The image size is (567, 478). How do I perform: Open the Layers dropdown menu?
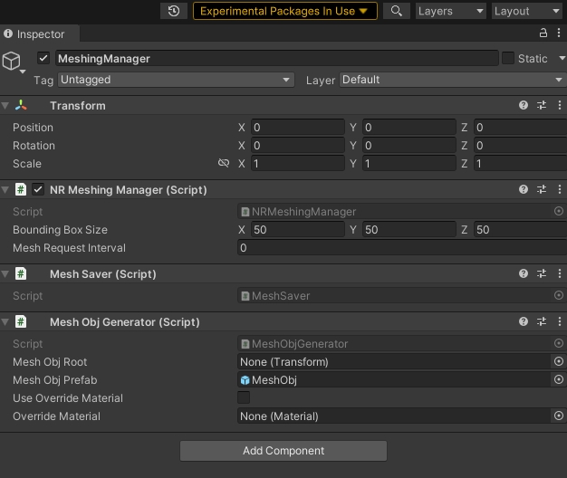pyautogui.click(x=450, y=11)
